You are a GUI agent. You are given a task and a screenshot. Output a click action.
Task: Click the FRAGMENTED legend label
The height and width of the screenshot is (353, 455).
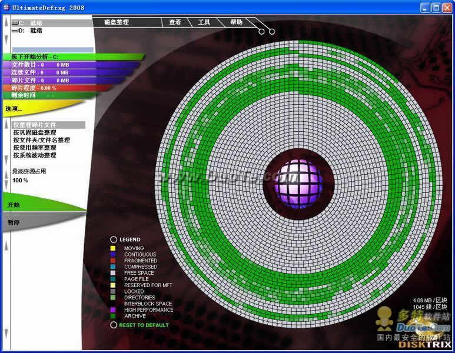pos(141,261)
